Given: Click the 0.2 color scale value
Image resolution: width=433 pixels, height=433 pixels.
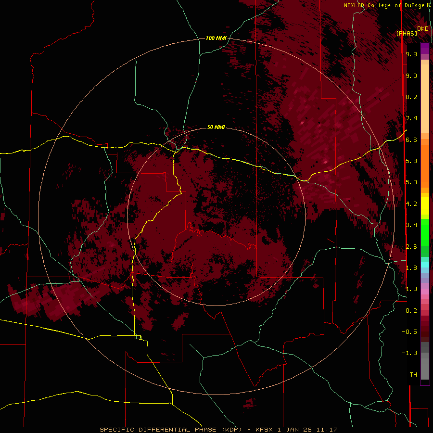Looking at the screenshot, I should click(x=411, y=311).
